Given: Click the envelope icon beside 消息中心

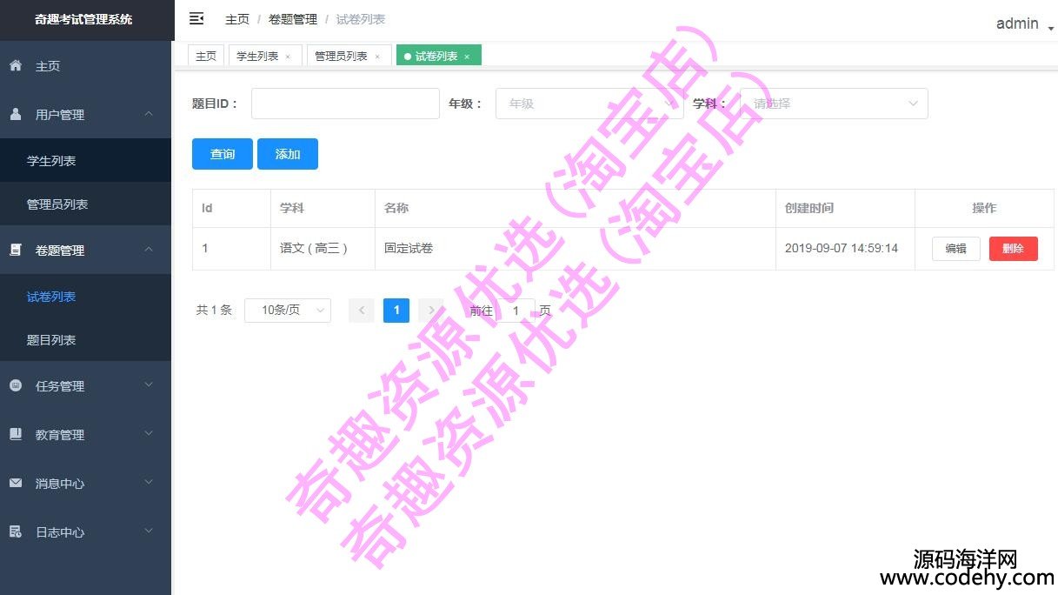Looking at the screenshot, I should coord(16,483).
